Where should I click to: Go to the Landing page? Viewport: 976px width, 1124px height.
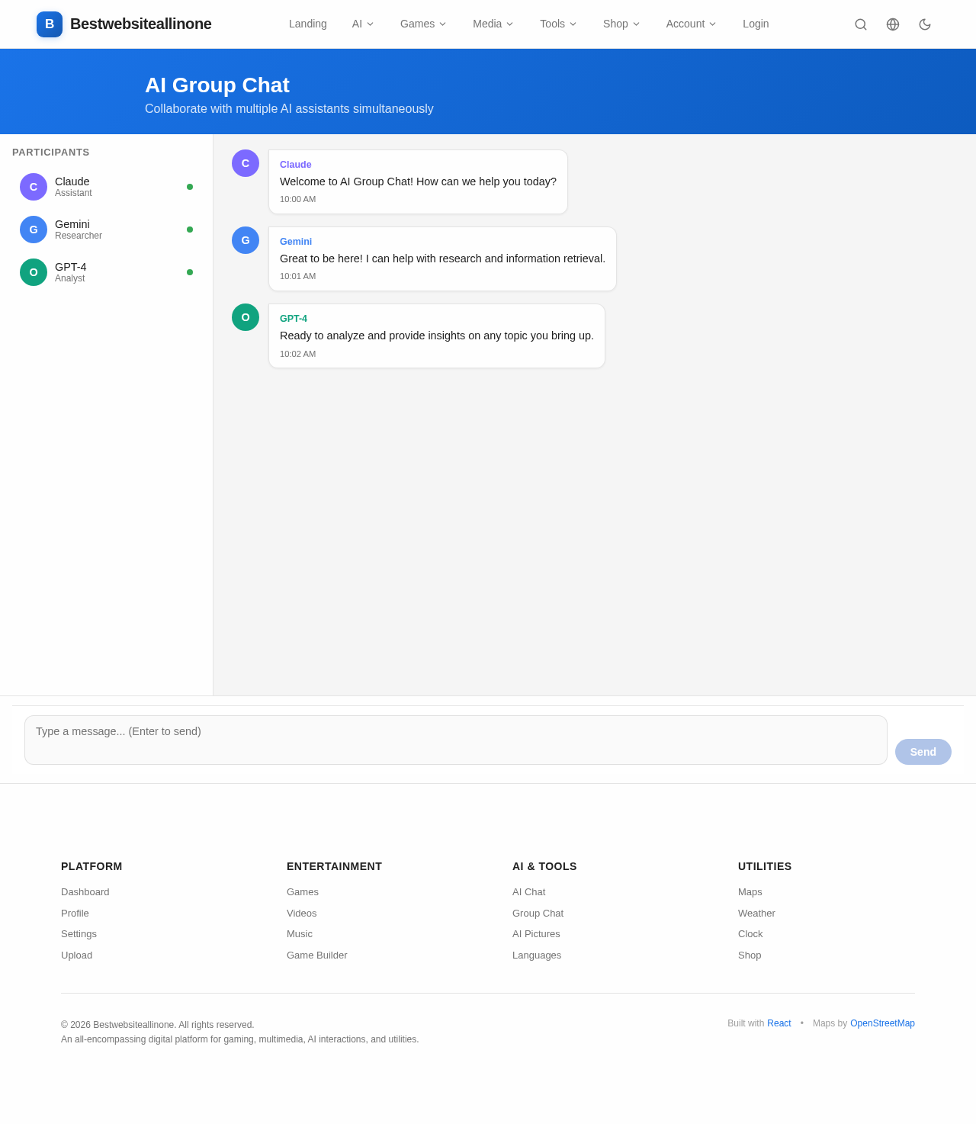[x=308, y=24]
